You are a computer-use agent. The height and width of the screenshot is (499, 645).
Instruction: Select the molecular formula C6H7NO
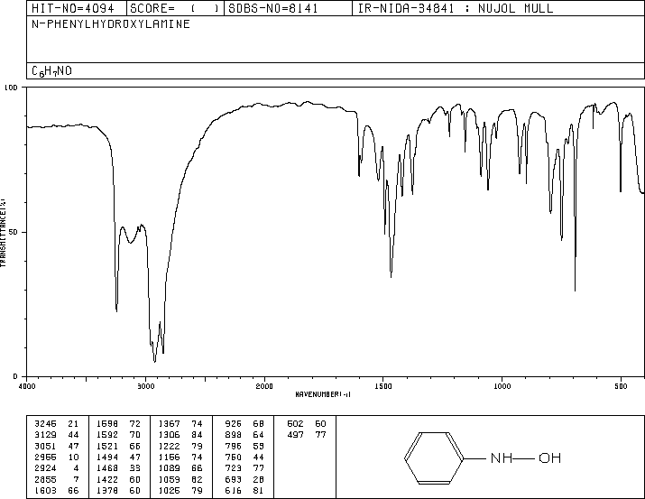click(51, 71)
